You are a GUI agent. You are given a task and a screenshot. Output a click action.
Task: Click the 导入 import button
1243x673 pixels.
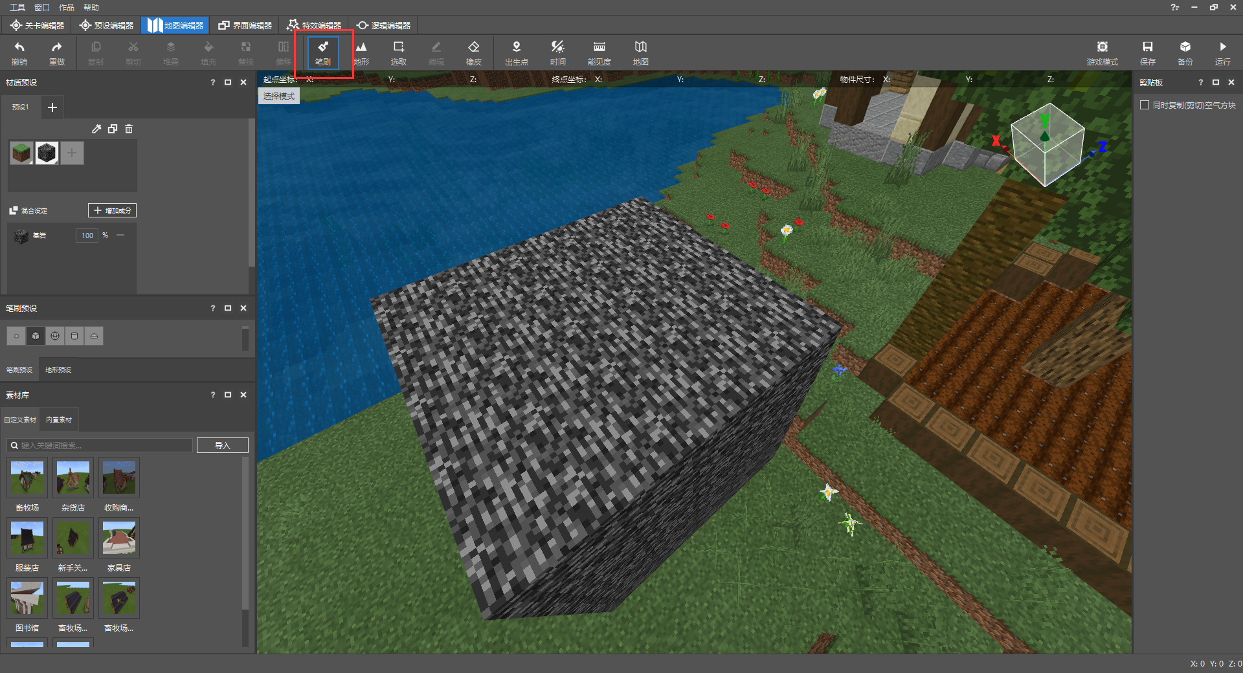223,445
